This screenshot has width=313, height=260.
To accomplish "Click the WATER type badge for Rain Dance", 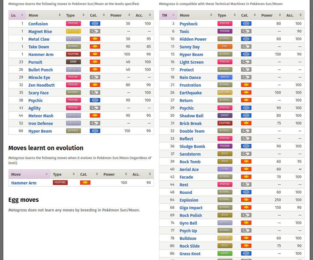I will 225,77.
